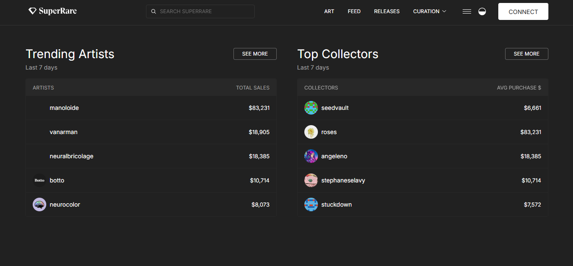Click stuckdown's $7,572 average purchase
This screenshot has width=573, height=266.
pyautogui.click(x=533, y=204)
